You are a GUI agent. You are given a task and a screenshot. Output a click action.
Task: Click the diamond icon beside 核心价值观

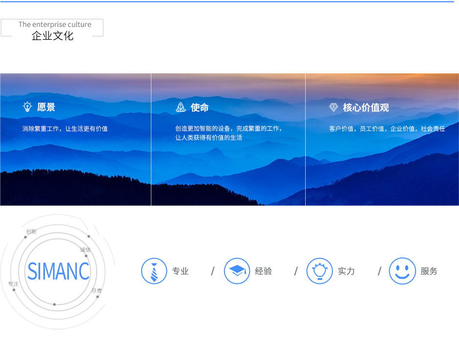(x=334, y=107)
